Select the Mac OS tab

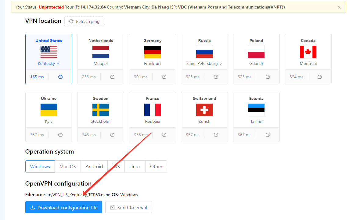[x=68, y=166]
